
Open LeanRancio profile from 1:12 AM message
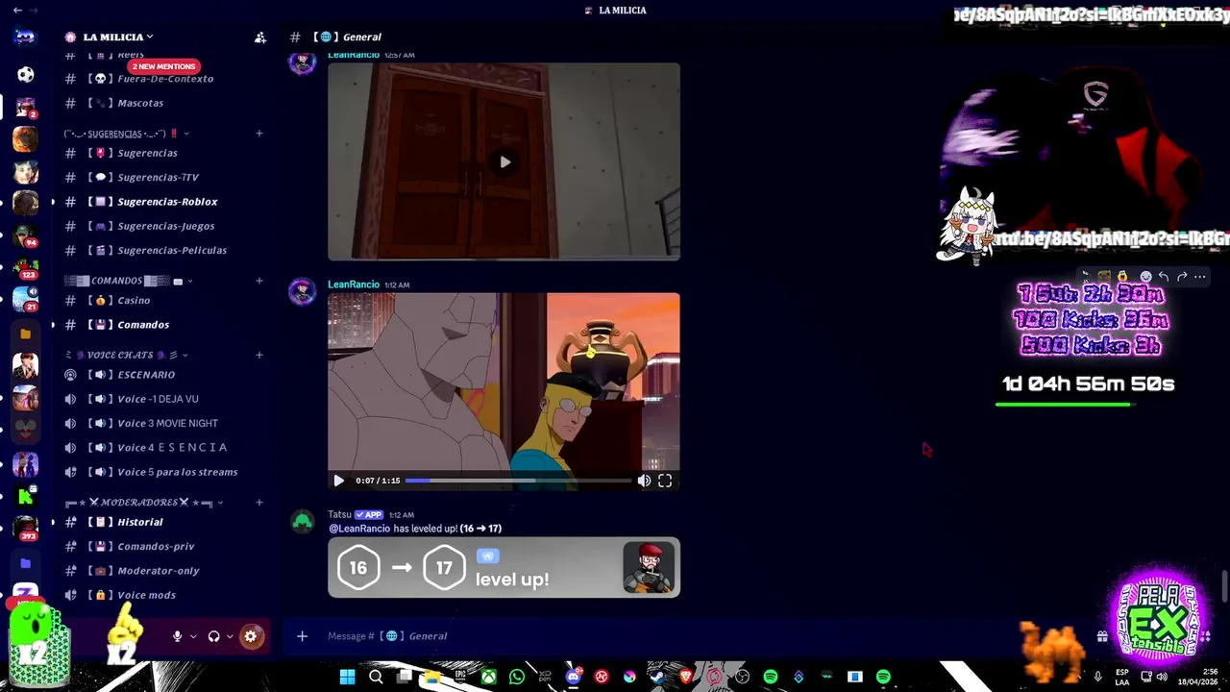tap(354, 284)
